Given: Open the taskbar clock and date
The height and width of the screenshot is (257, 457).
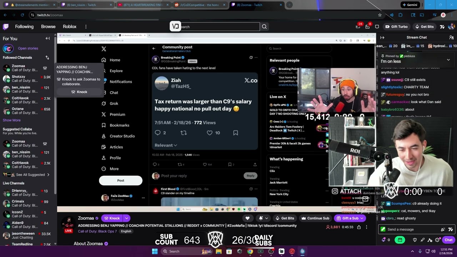Looking at the screenshot, I should [x=446, y=251].
